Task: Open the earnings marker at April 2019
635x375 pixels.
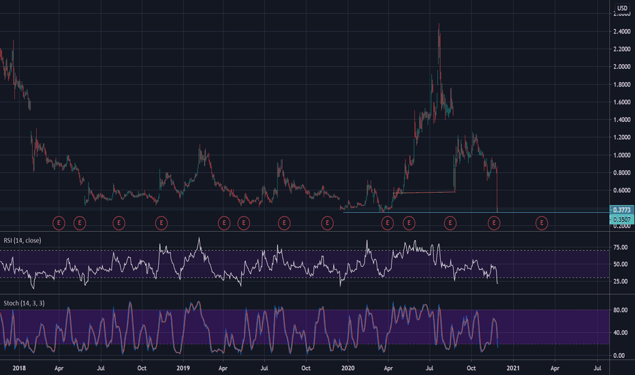Action: (x=224, y=223)
